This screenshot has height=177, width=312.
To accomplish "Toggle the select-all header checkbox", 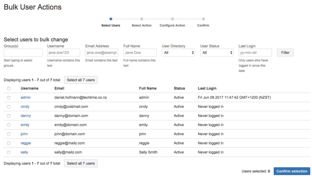I will (x=9, y=88).
